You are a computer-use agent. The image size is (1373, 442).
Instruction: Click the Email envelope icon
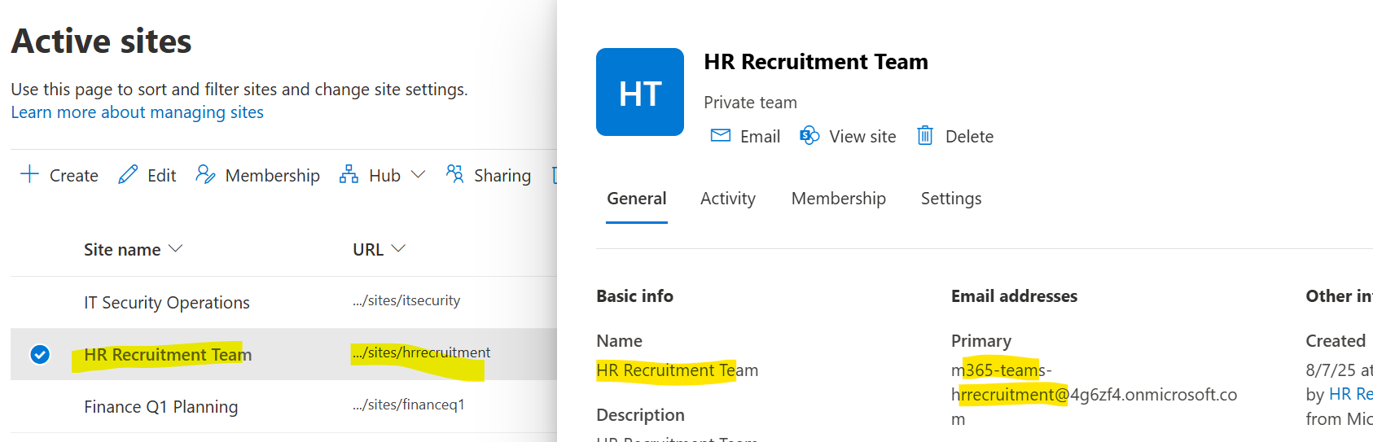pos(721,136)
